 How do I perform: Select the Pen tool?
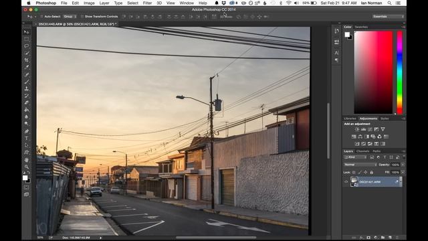(27, 131)
